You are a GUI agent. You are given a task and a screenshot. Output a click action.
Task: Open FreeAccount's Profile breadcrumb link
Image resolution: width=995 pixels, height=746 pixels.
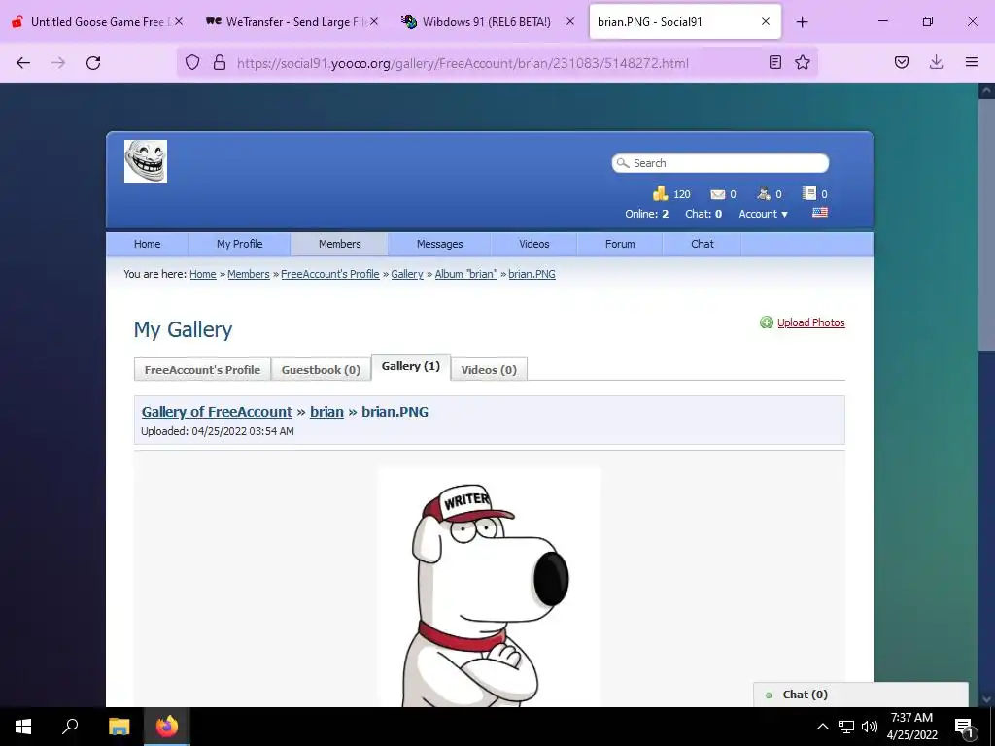[330, 274]
